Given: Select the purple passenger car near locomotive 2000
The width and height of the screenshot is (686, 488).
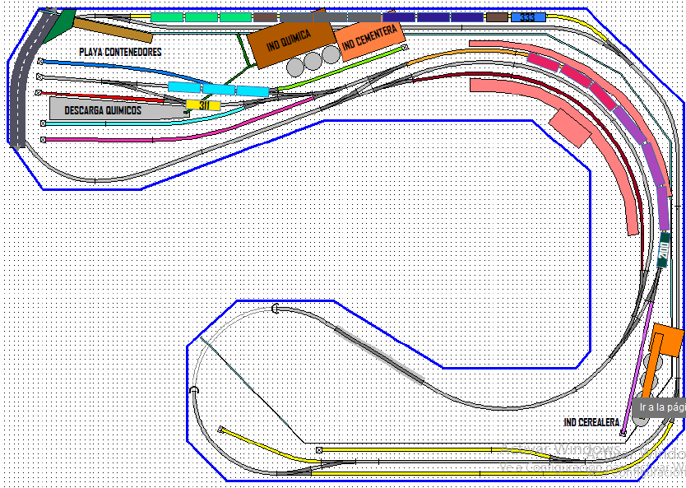Looking at the screenshot, I should pyautogui.click(x=663, y=208).
